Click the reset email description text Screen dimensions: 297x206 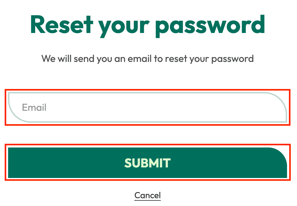coord(148,59)
